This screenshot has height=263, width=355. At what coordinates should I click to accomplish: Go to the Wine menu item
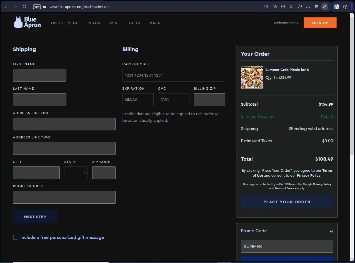[x=114, y=23]
